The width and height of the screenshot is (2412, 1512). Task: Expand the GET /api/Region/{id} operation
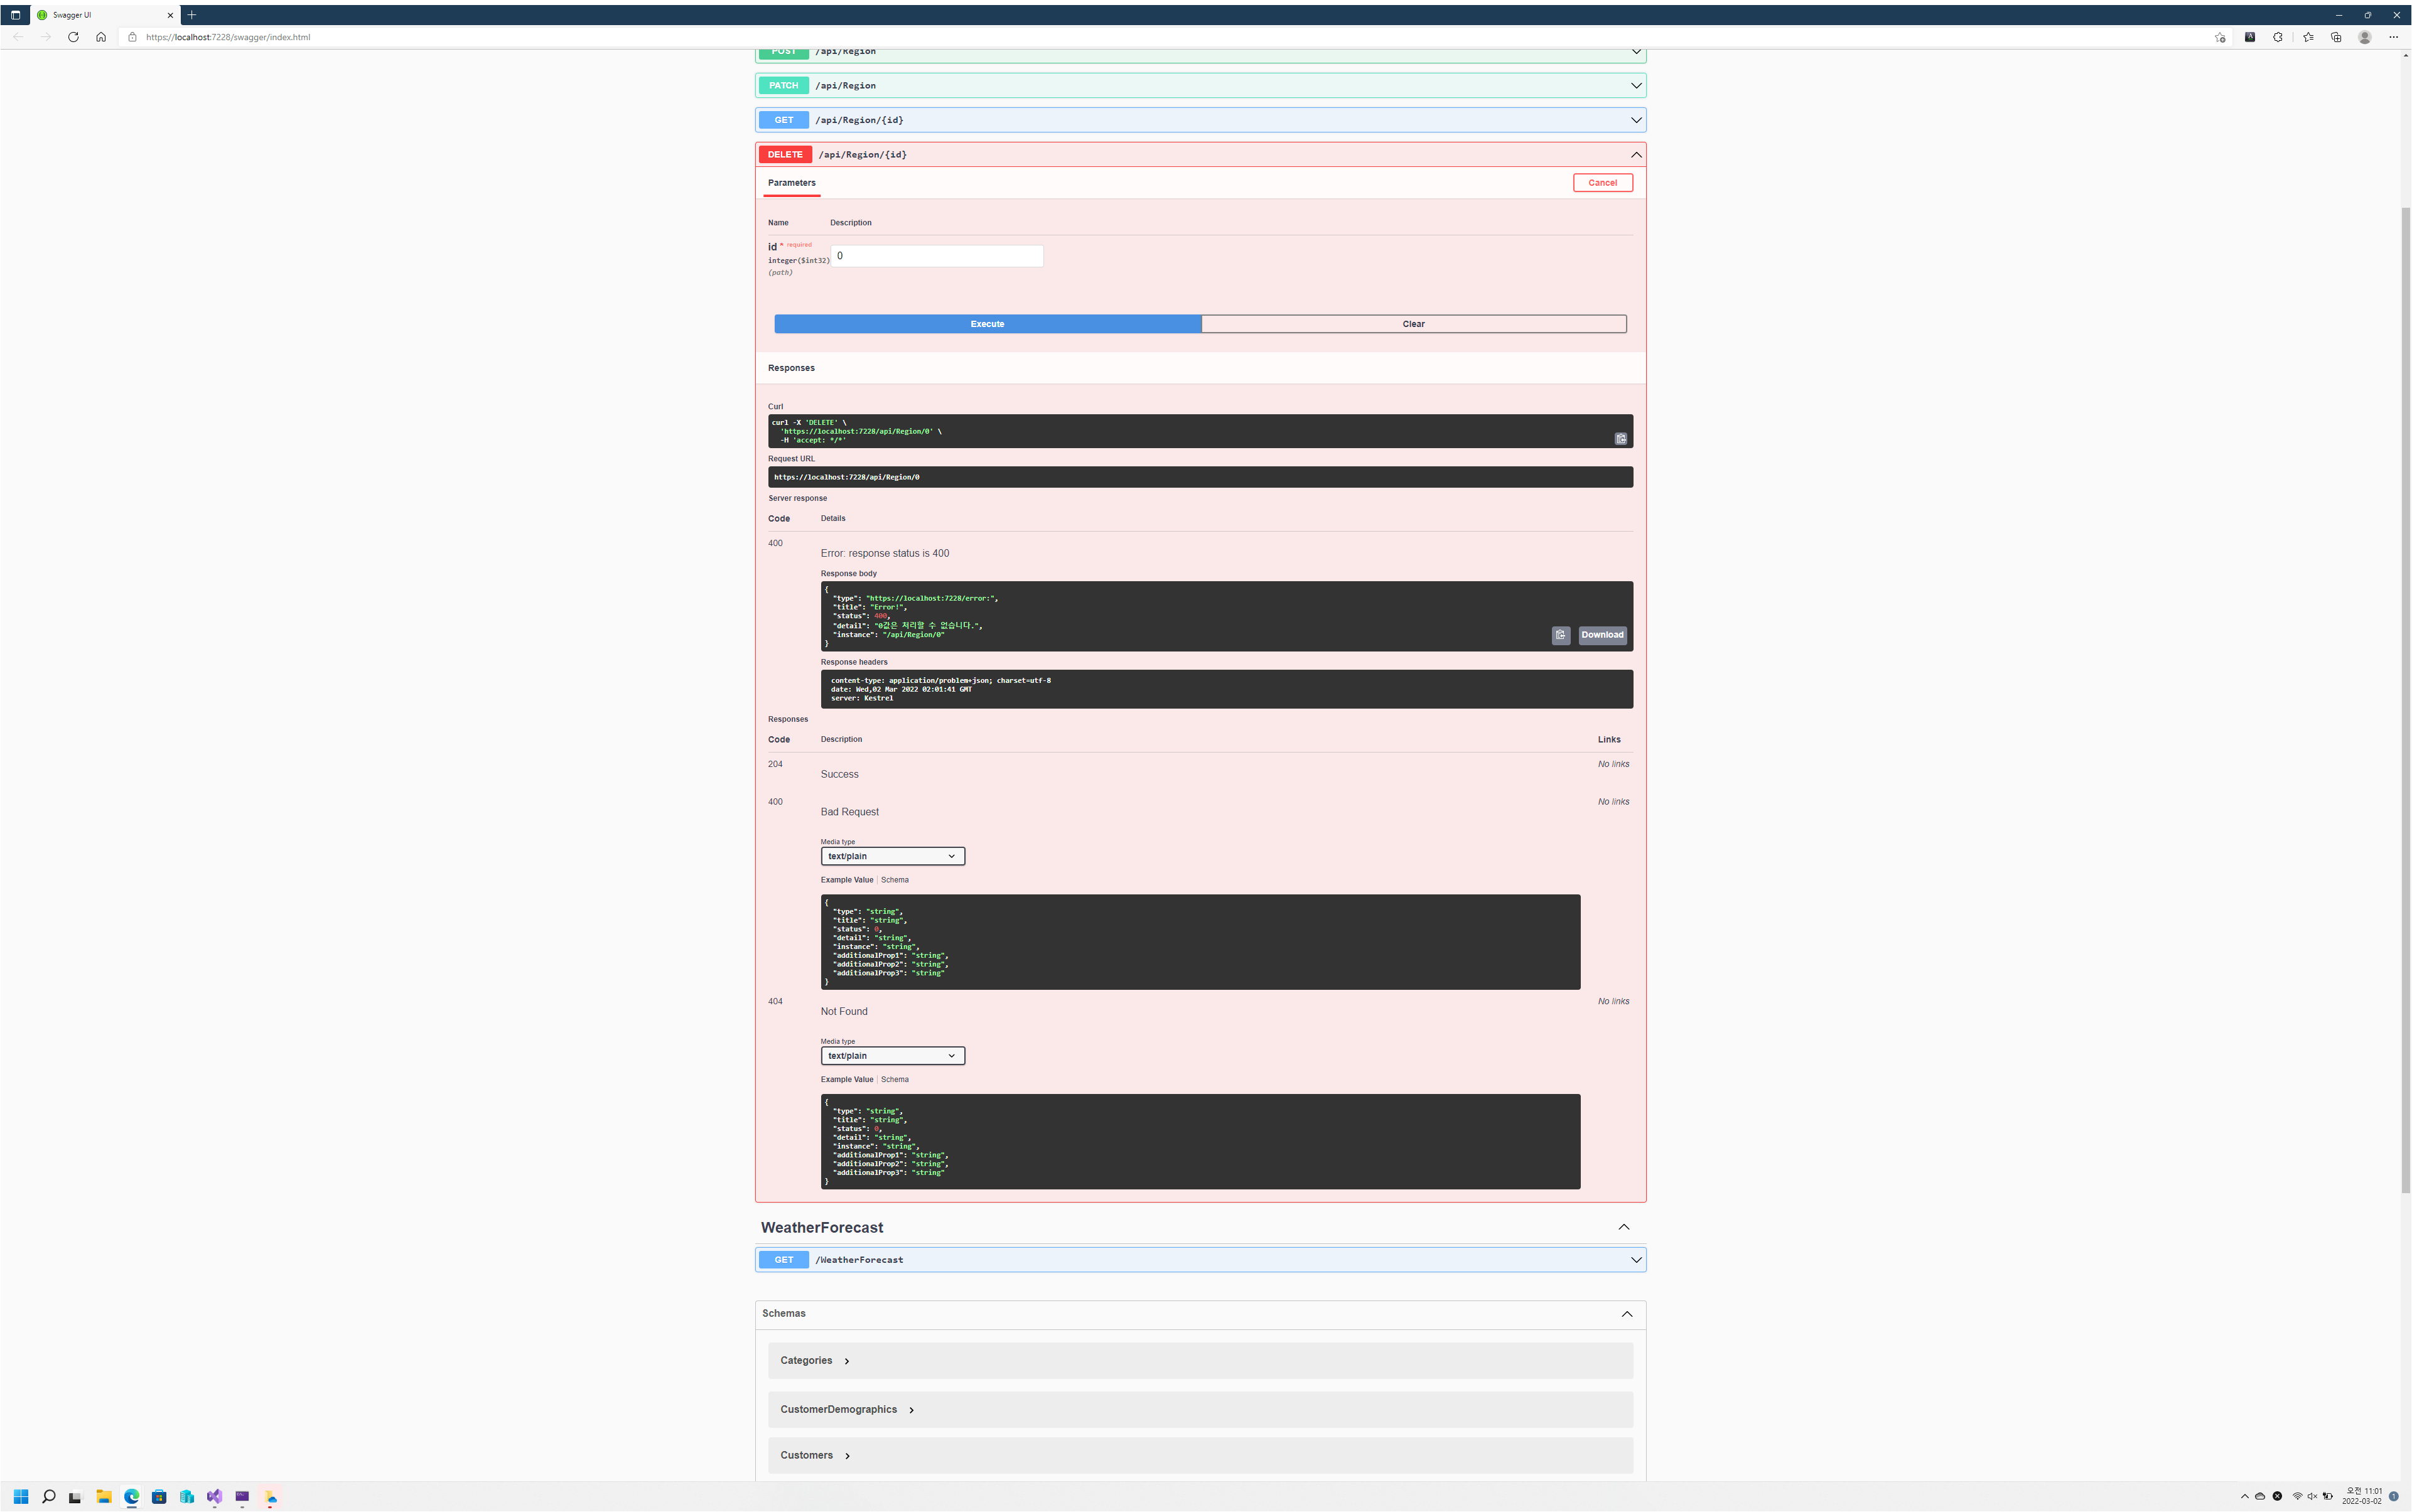(1636, 120)
